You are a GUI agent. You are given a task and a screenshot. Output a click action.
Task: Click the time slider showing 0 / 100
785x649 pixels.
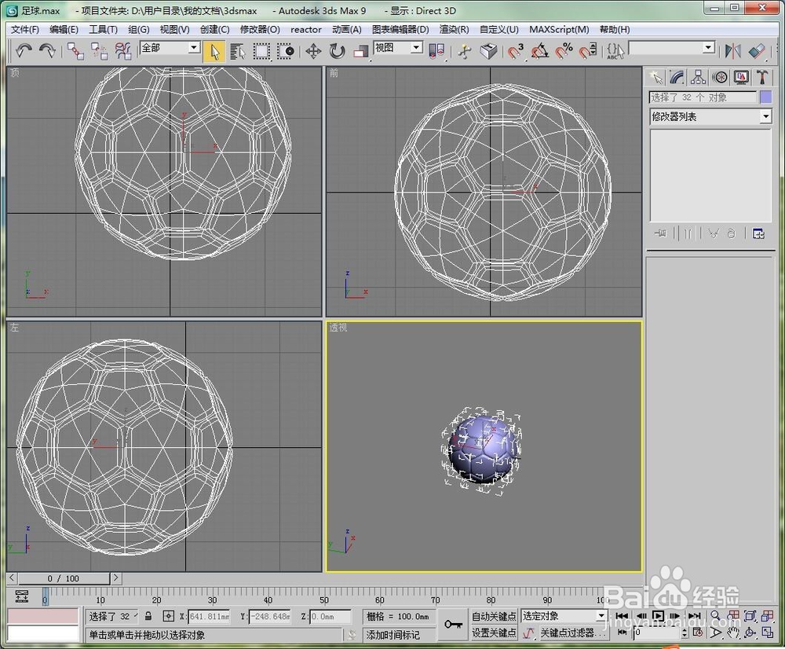[63, 578]
